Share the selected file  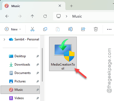pos(83,29)
